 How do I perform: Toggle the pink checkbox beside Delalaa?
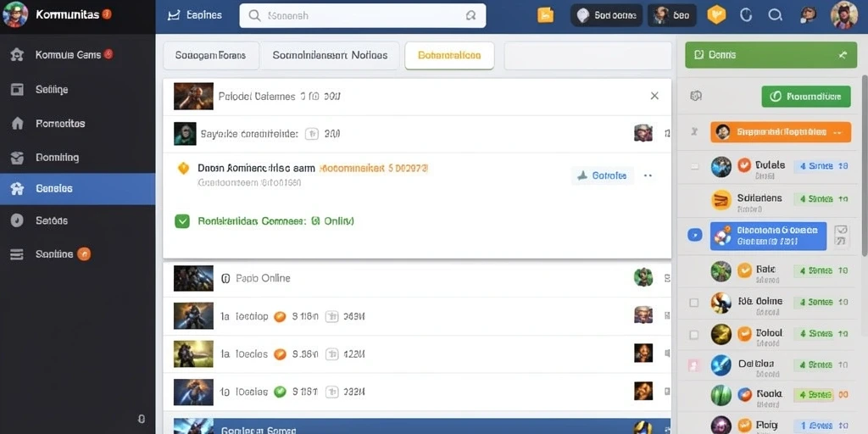(x=693, y=365)
